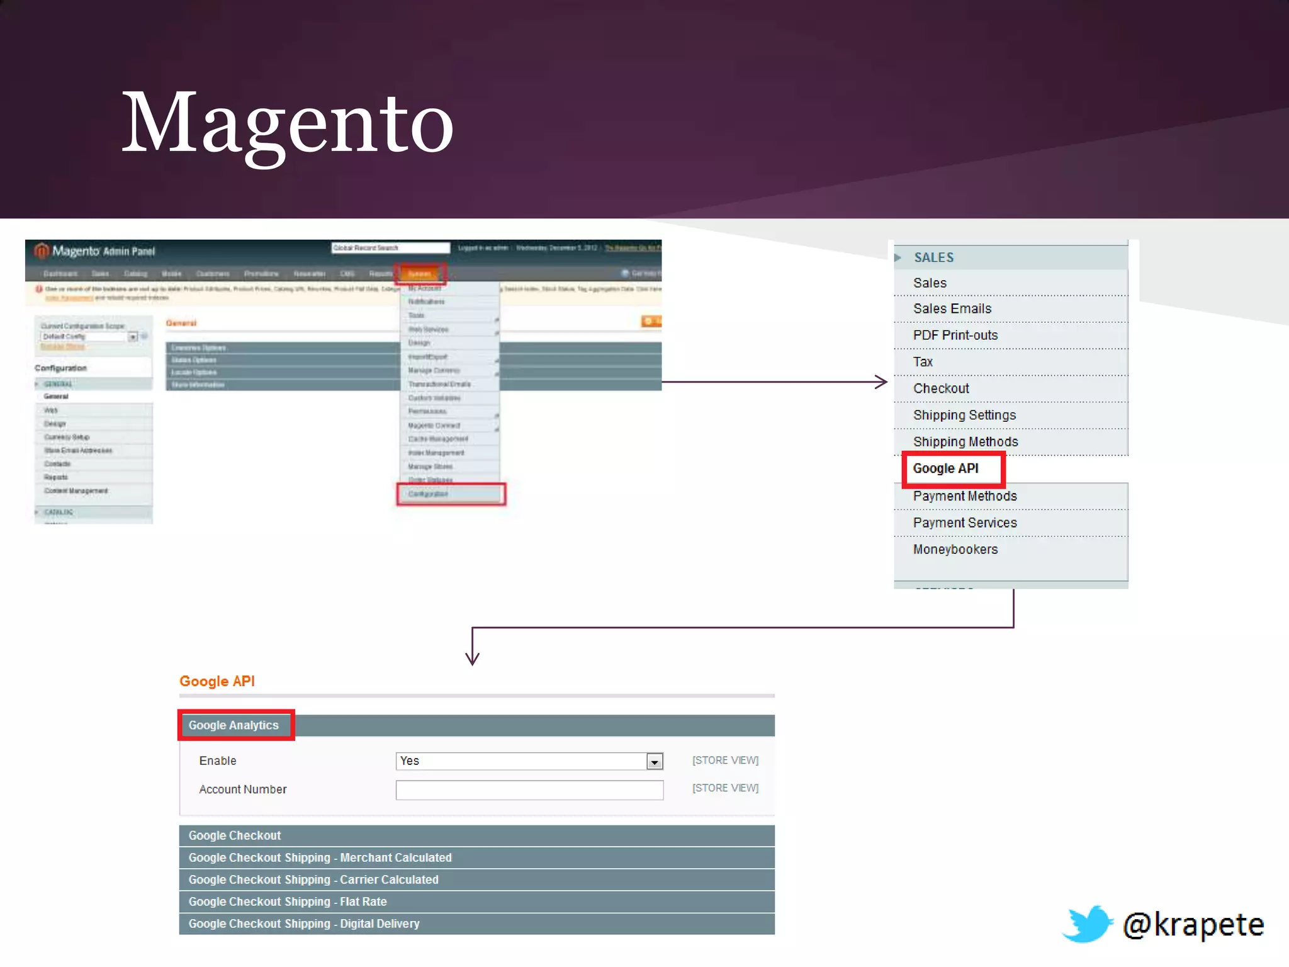Click the Twitter bird icon

point(1087,924)
